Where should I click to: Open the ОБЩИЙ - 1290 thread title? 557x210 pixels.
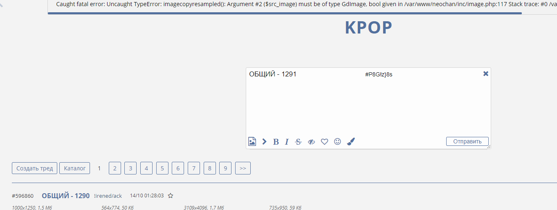tap(65, 196)
